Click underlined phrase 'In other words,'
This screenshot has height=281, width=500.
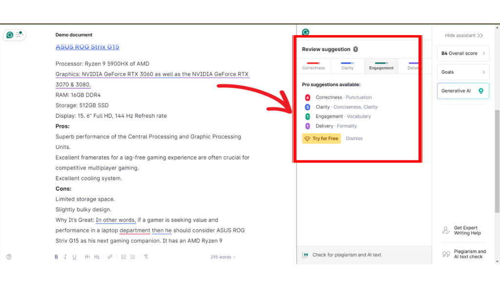(x=116, y=220)
